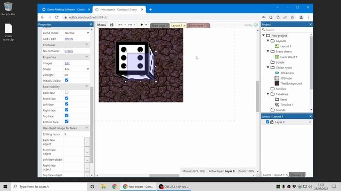Screen dimensions: 341x191
Task: Toggle the Right face checkbox
Action: point(67,110)
